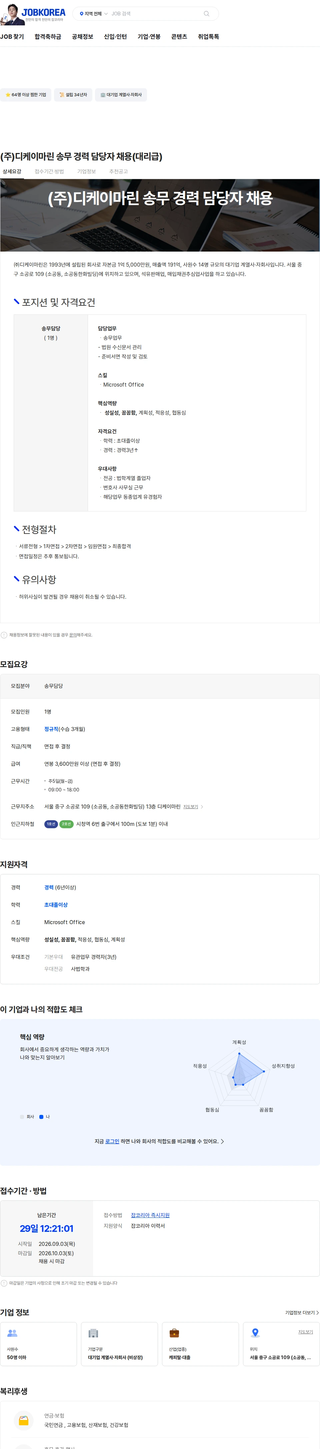Click the 경력 (6년이상) text

(60, 887)
